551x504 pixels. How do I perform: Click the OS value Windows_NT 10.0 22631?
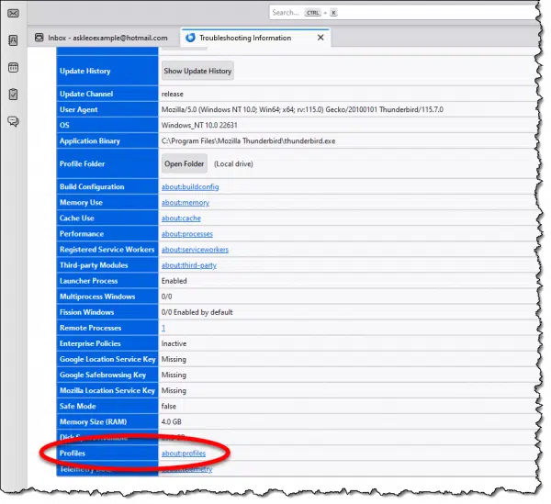(199, 126)
